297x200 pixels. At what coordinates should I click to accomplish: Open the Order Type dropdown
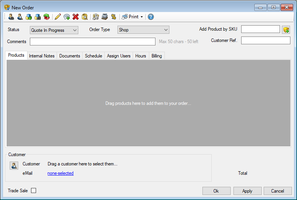coord(143,30)
